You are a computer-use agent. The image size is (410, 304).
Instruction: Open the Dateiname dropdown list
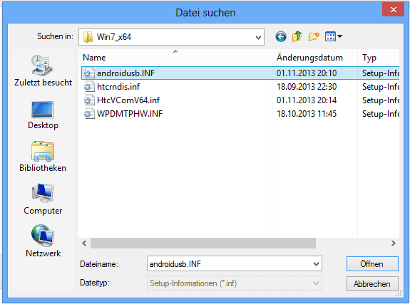tap(316, 264)
